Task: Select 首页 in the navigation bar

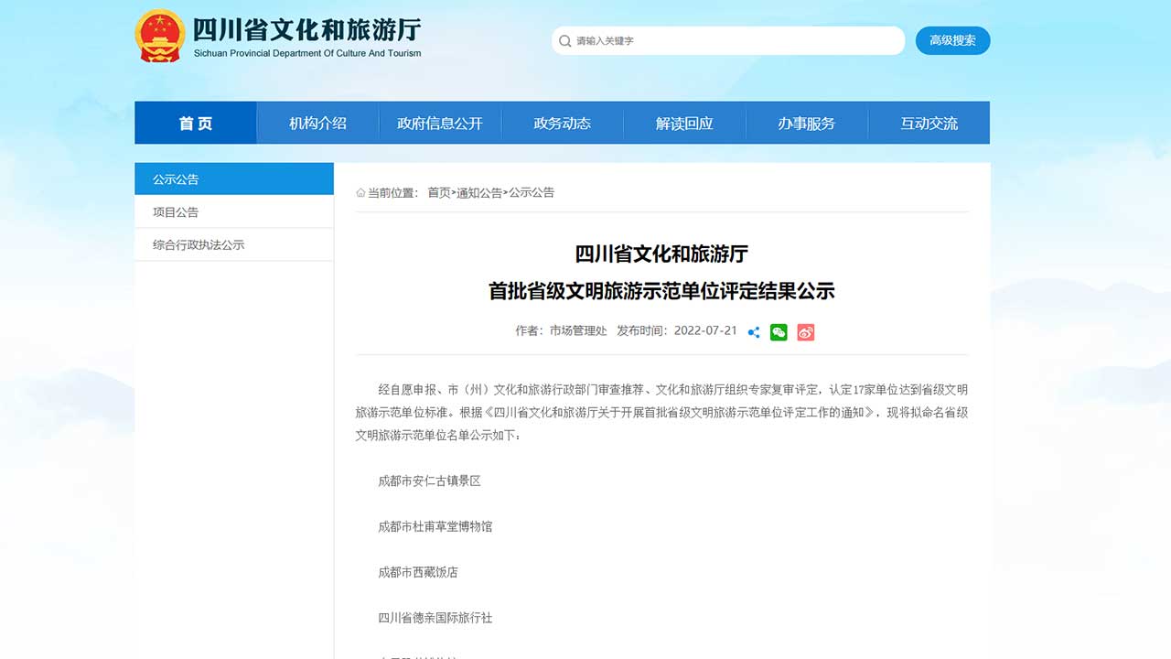Action: (x=195, y=122)
